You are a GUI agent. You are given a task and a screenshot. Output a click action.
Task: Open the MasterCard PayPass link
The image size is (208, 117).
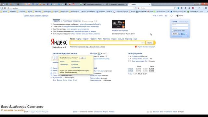tap(120, 31)
